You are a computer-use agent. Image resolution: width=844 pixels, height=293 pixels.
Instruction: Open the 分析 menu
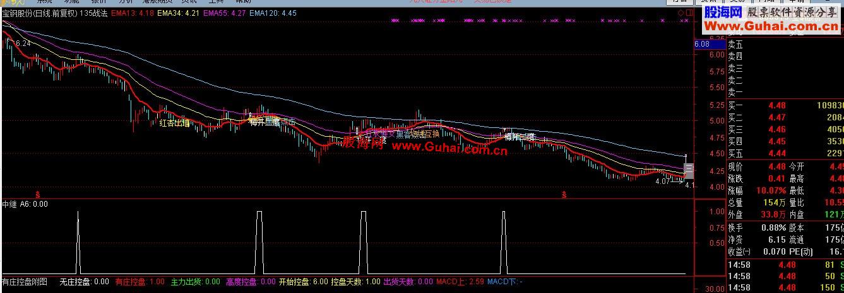[126, 3]
